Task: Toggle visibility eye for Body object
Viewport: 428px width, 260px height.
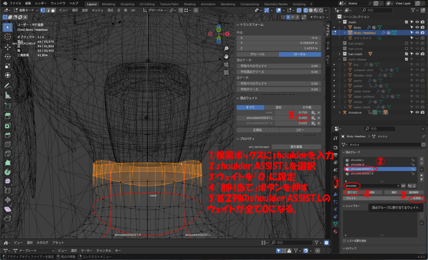Action: coord(417,27)
